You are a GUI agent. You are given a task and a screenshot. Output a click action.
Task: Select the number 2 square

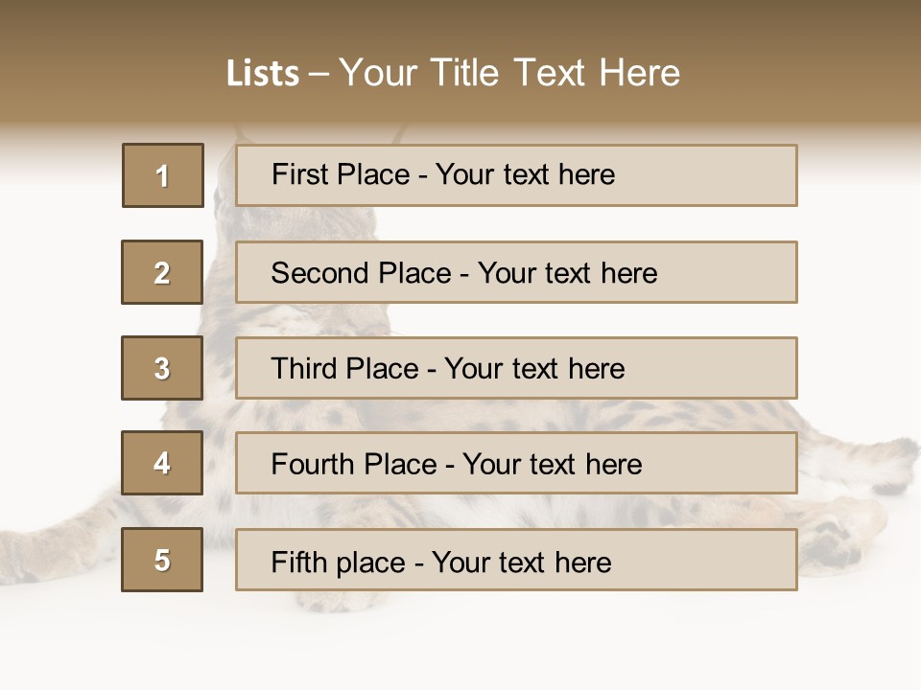tap(162, 272)
